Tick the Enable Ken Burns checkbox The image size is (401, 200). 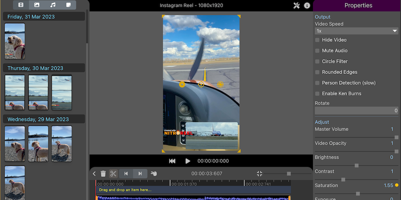pyautogui.click(x=317, y=93)
